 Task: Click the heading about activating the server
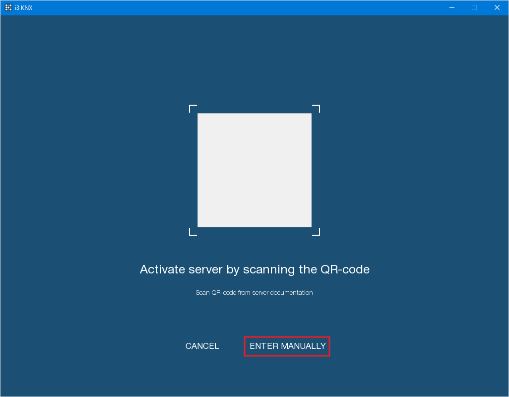254,269
